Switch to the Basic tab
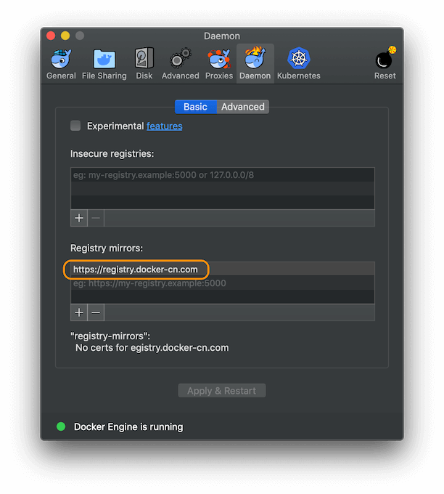The width and height of the screenshot is (444, 494). click(195, 107)
